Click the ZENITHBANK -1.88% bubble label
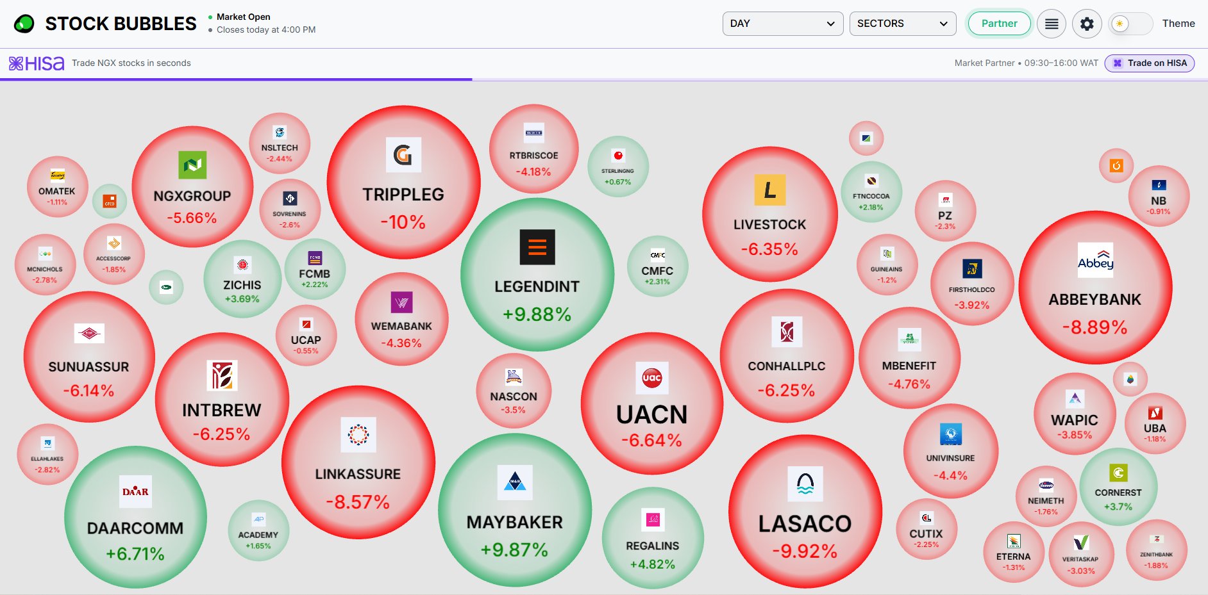 [x=1157, y=560]
